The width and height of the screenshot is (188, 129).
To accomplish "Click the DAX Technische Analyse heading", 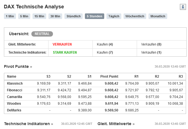I will pyautogui.click(x=34, y=7).
